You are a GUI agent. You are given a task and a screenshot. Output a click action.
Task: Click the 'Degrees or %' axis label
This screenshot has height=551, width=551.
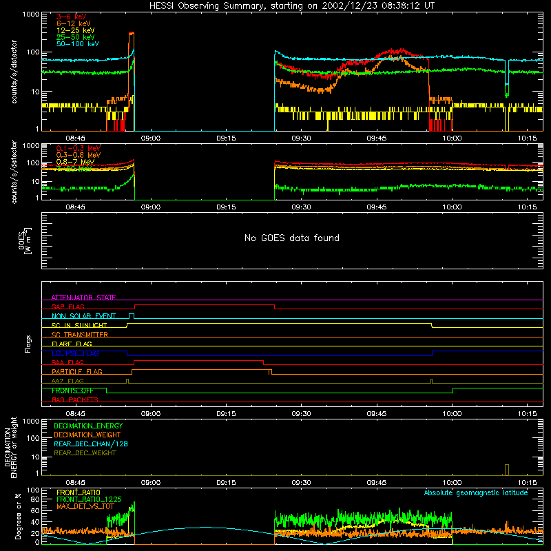(18, 517)
